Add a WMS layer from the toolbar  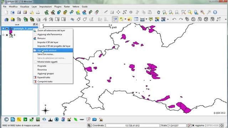(x=72, y=12)
